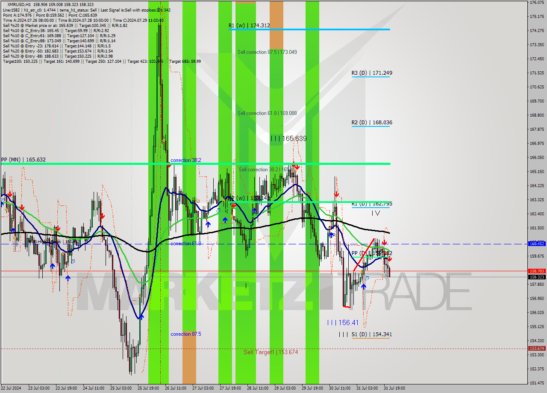Select the 'R2 (D) | 168.036' pivot label

(372, 123)
